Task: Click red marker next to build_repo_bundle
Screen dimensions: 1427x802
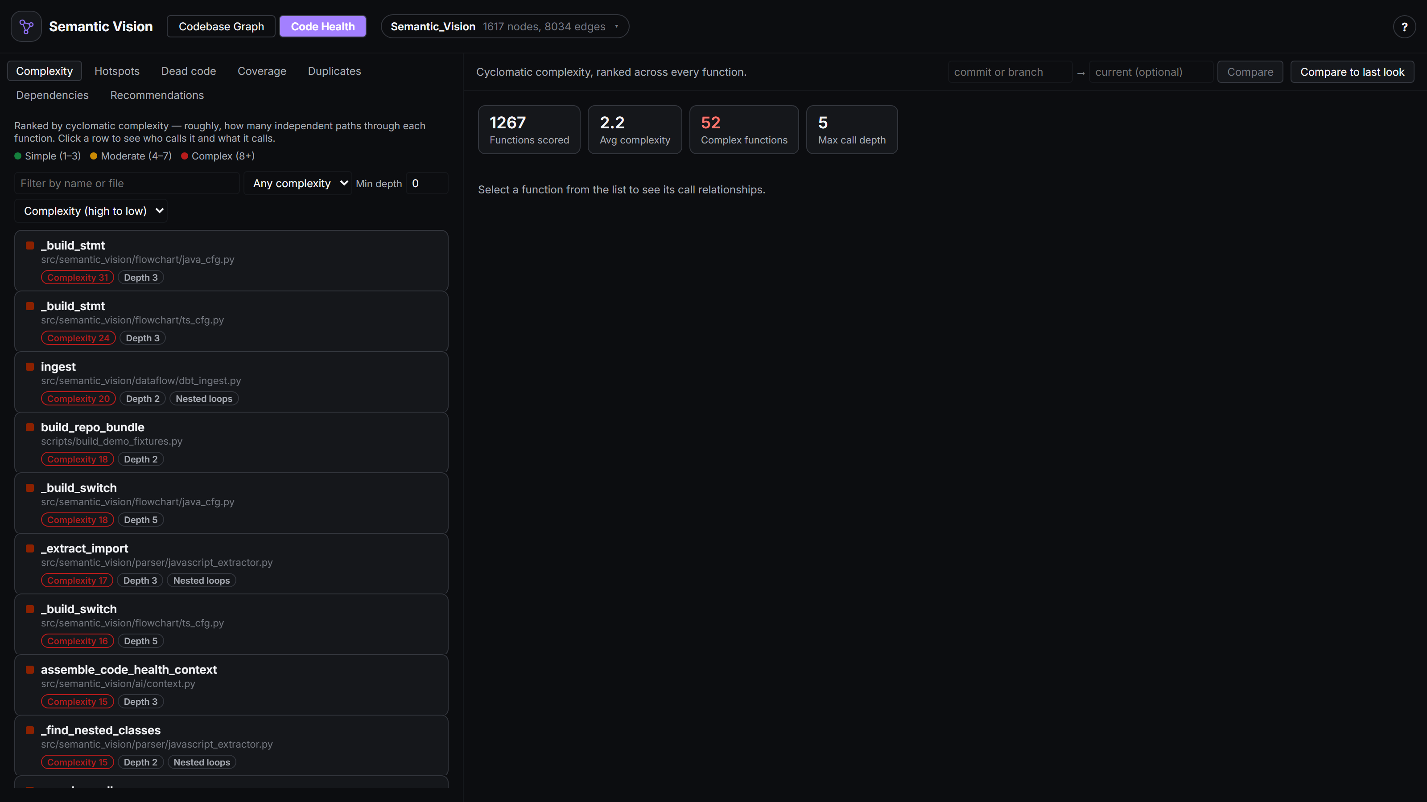Action: click(30, 427)
